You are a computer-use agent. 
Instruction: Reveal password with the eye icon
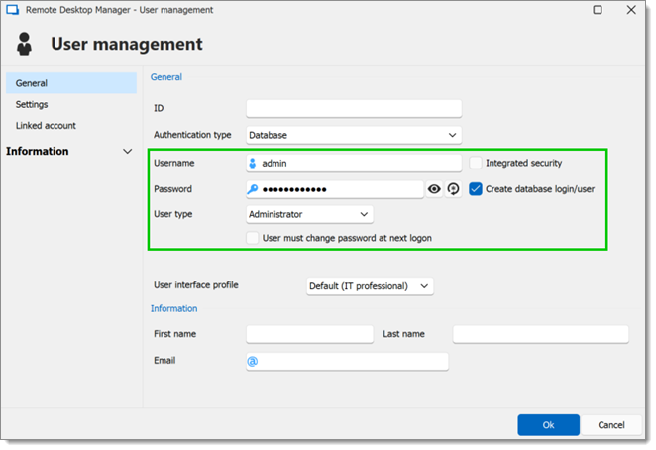(x=434, y=189)
